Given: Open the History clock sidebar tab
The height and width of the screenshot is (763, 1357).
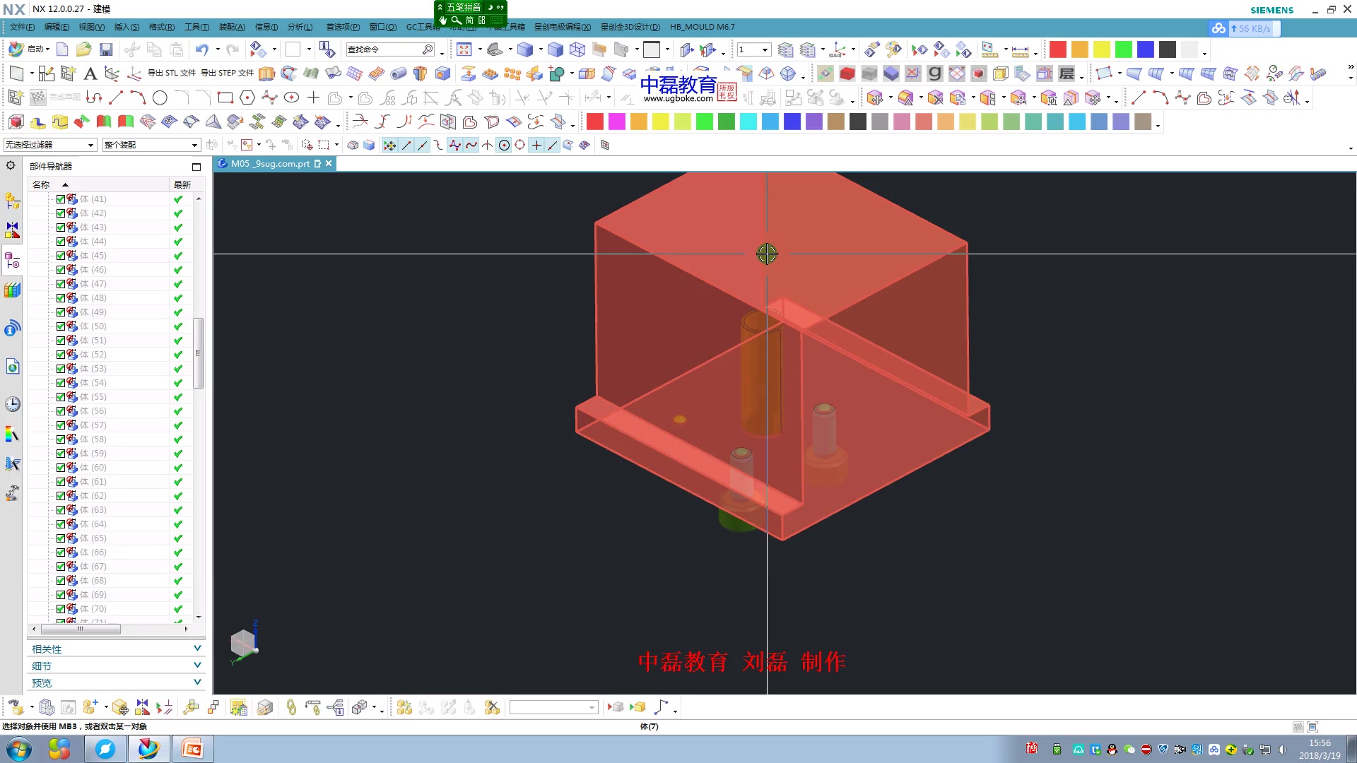Looking at the screenshot, I should tap(12, 404).
